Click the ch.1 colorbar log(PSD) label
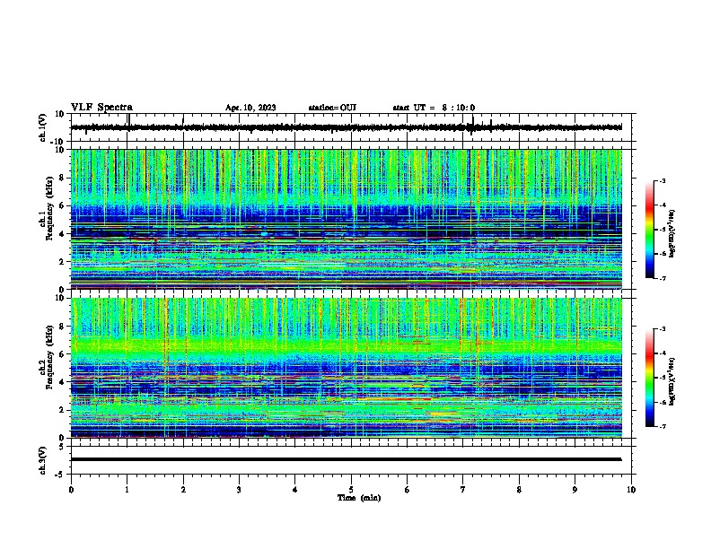 (671, 233)
